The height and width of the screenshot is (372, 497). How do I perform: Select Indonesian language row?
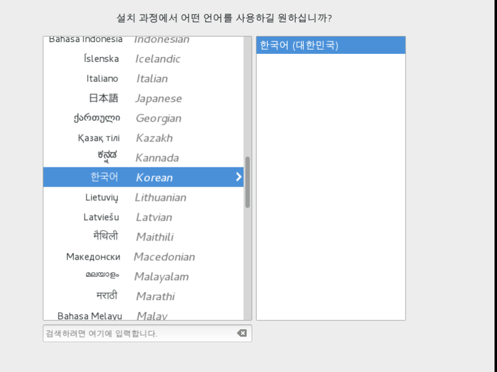[x=144, y=43]
